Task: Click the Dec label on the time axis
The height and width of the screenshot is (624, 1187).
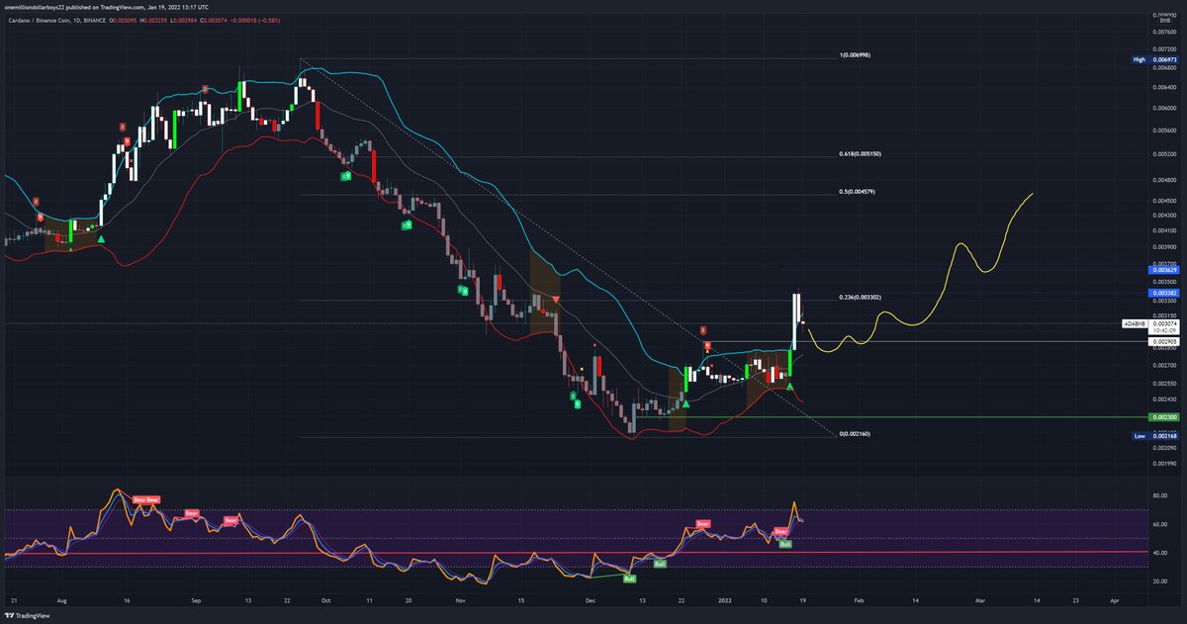Action: [x=591, y=600]
